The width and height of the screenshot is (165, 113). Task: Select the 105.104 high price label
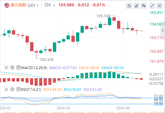pos(103,16)
